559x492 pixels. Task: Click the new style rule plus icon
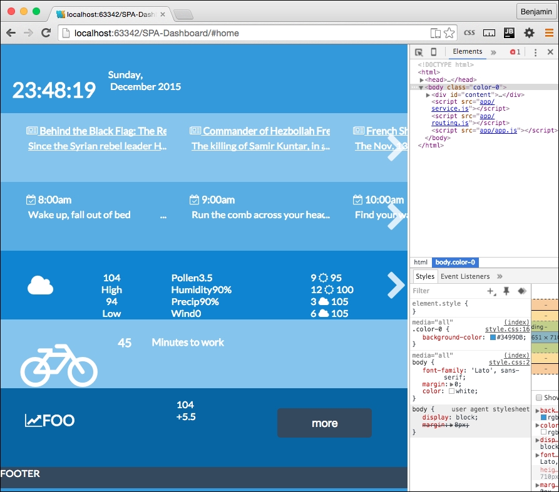[490, 291]
